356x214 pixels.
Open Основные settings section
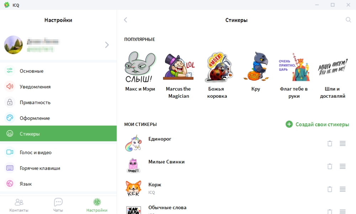58,71
